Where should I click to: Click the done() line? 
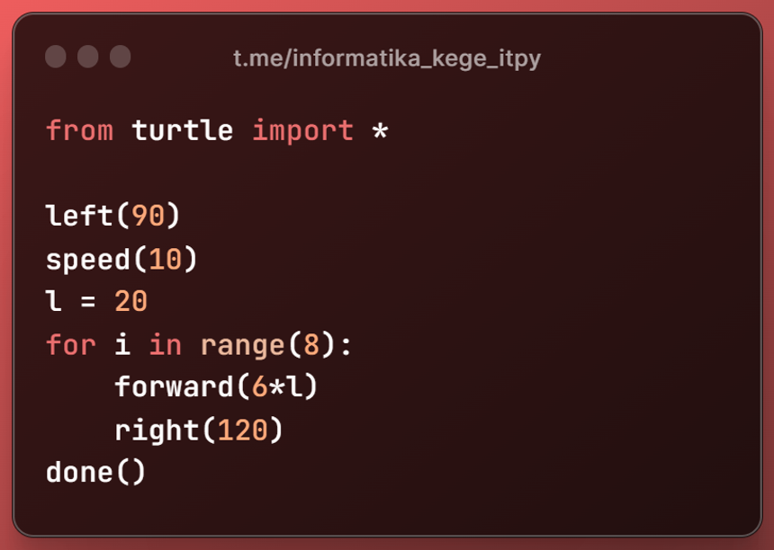pyautogui.click(x=95, y=473)
